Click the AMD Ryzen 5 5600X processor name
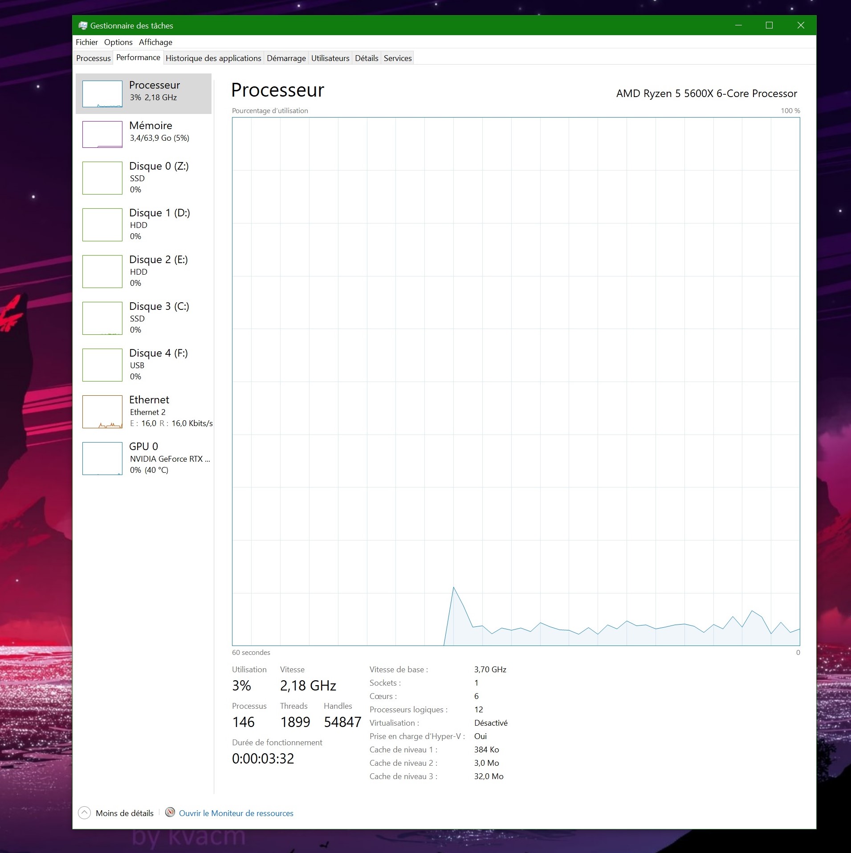The image size is (851, 853). point(706,93)
